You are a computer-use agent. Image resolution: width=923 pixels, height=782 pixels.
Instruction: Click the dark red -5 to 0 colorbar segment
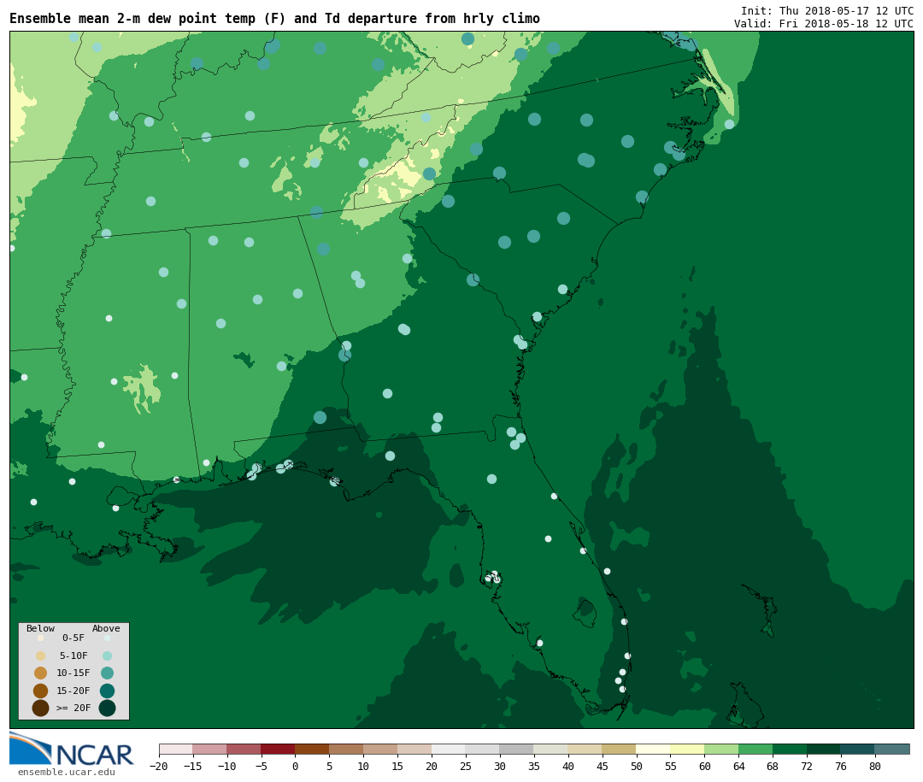278,750
